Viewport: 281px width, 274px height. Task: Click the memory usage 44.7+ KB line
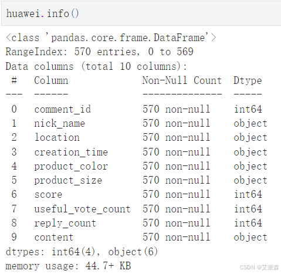pyautogui.click(x=68, y=266)
